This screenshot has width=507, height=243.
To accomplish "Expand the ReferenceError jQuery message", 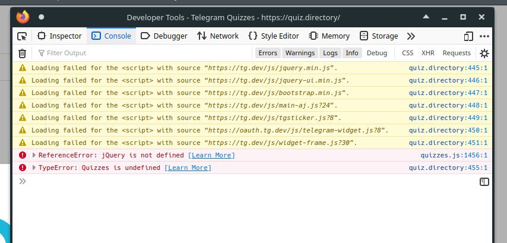I will (x=34, y=155).
